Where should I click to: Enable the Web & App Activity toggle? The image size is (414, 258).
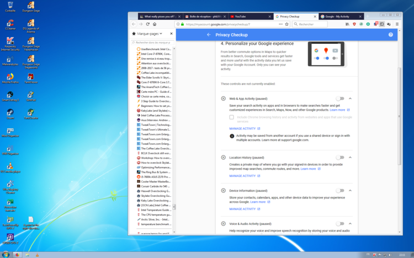(x=340, y=98)
